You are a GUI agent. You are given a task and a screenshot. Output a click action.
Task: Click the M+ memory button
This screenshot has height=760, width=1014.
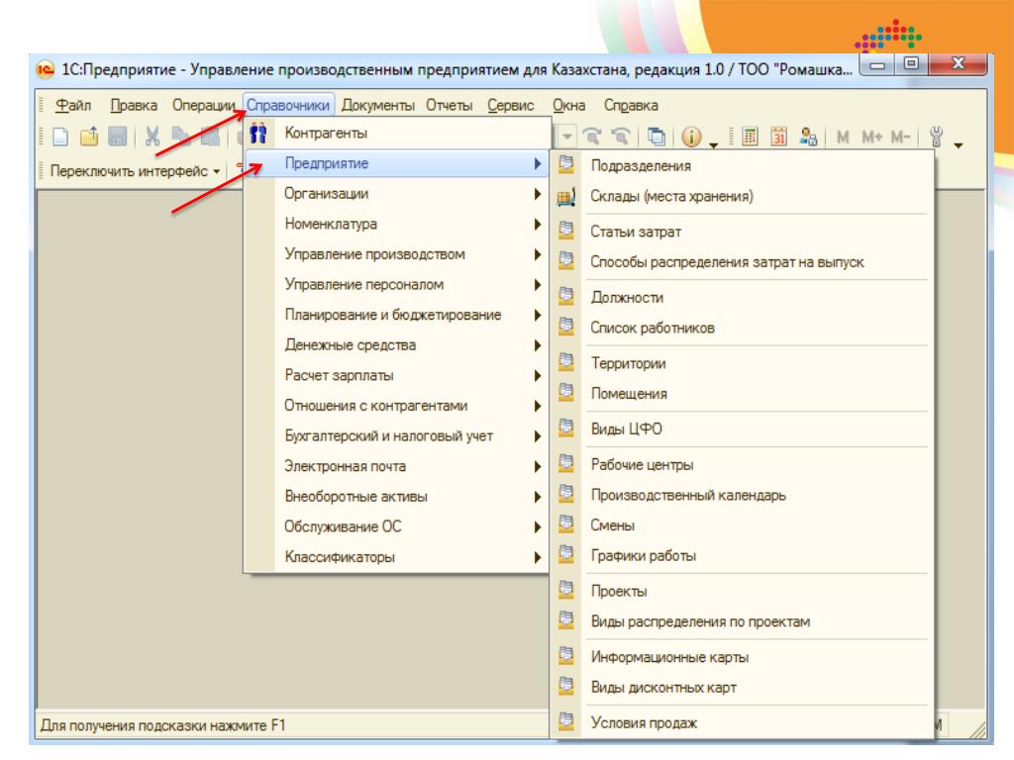[x=871, y=137]
